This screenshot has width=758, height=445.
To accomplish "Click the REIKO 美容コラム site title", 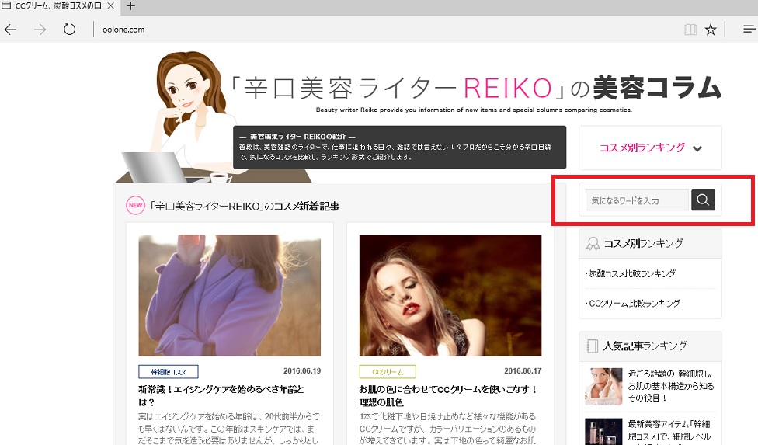I will 476,88.
